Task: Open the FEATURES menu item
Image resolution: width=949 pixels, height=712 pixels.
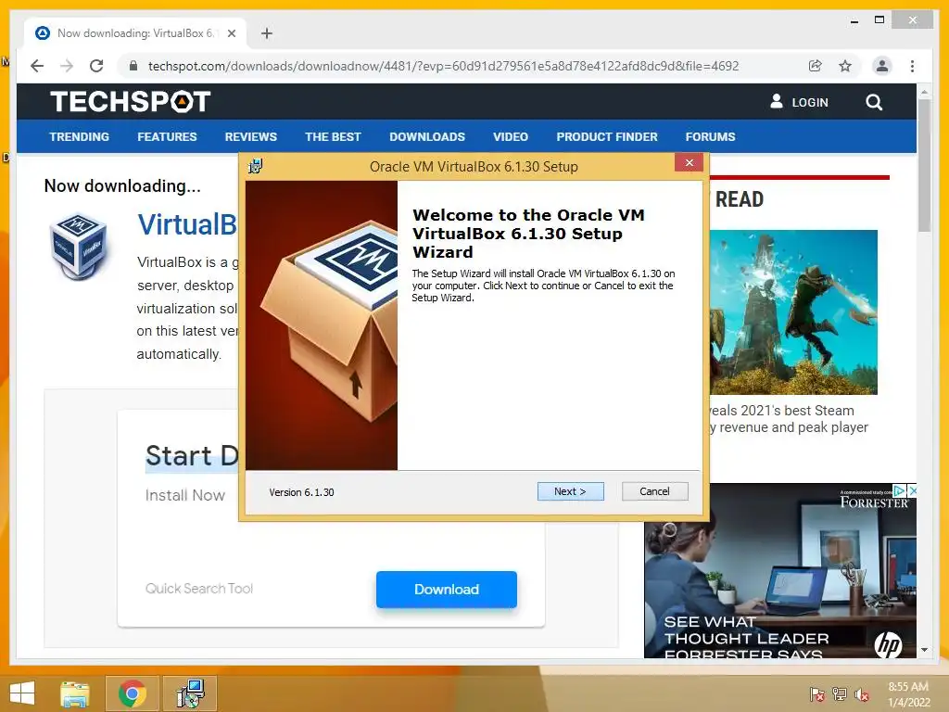Action: [x=167, y=137]
